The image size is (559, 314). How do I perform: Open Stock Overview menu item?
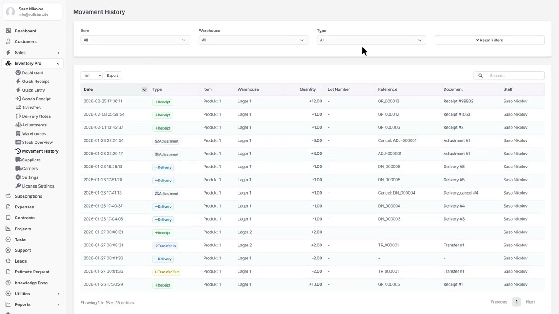(x=37, y=142)
